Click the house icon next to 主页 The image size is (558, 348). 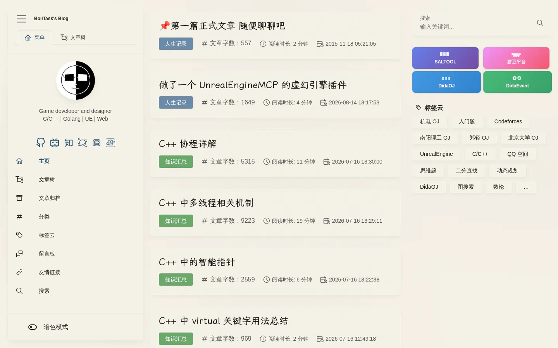(19, 161)
